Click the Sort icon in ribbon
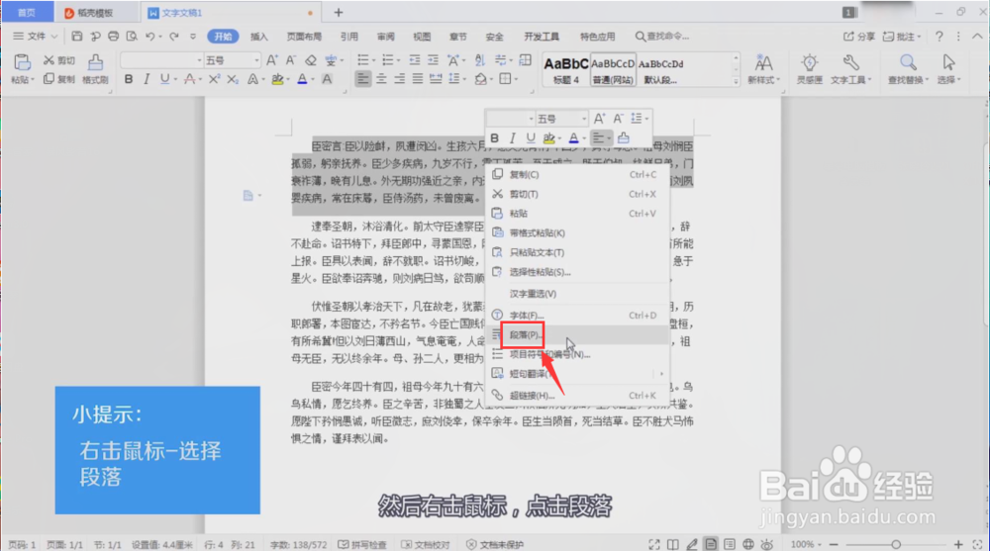The width and height of the screenshot is (990, 551). 480,60
